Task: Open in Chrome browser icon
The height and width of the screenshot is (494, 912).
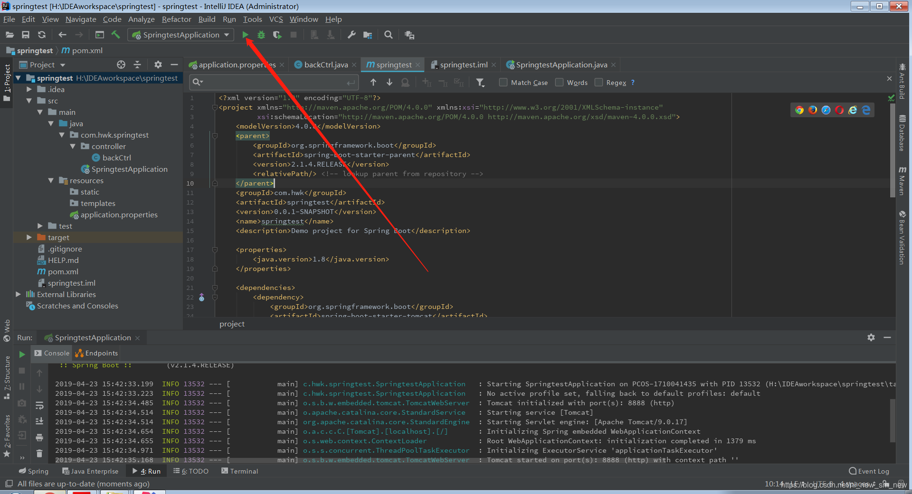Action: coord(799,110)
